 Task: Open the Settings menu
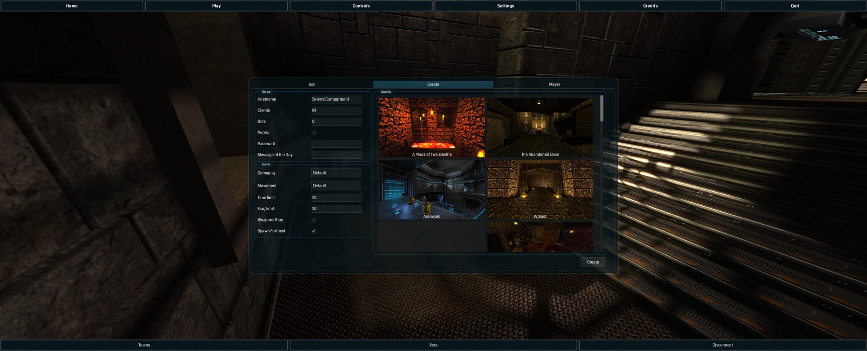click(x=506, y=6)
